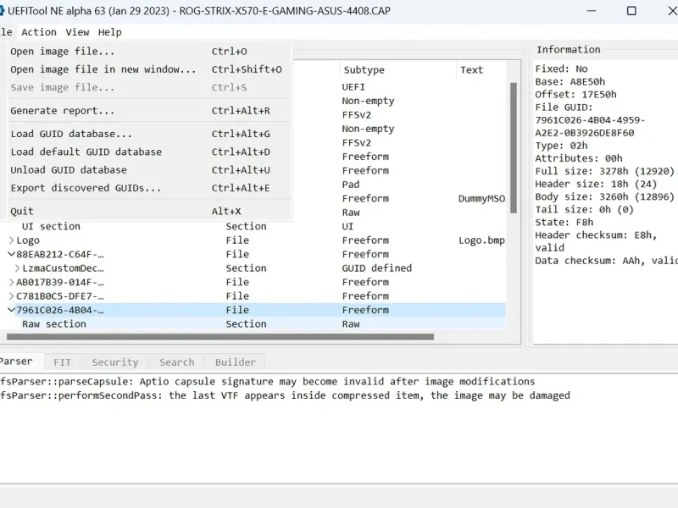Expand the AB017B39-014F file node
678x508 pixels.
coord(11,282)
